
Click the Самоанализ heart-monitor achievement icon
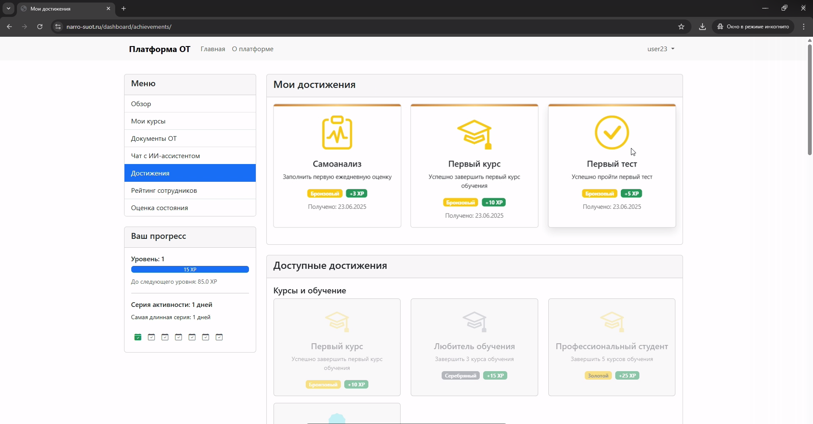pos(337,133)
